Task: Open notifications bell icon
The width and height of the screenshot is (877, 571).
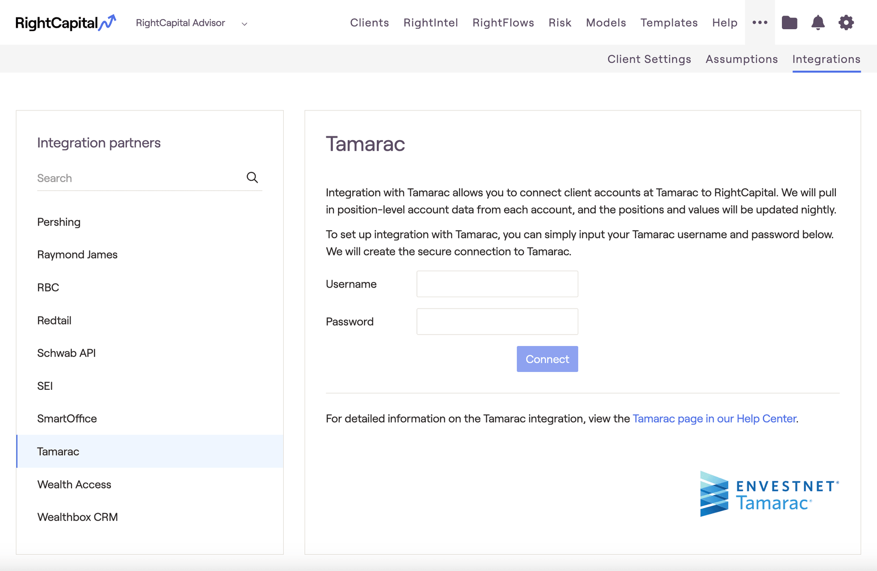Action: click(818, 22)
